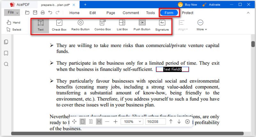
Task: Switch to two-page view
Action: point(91,122)
